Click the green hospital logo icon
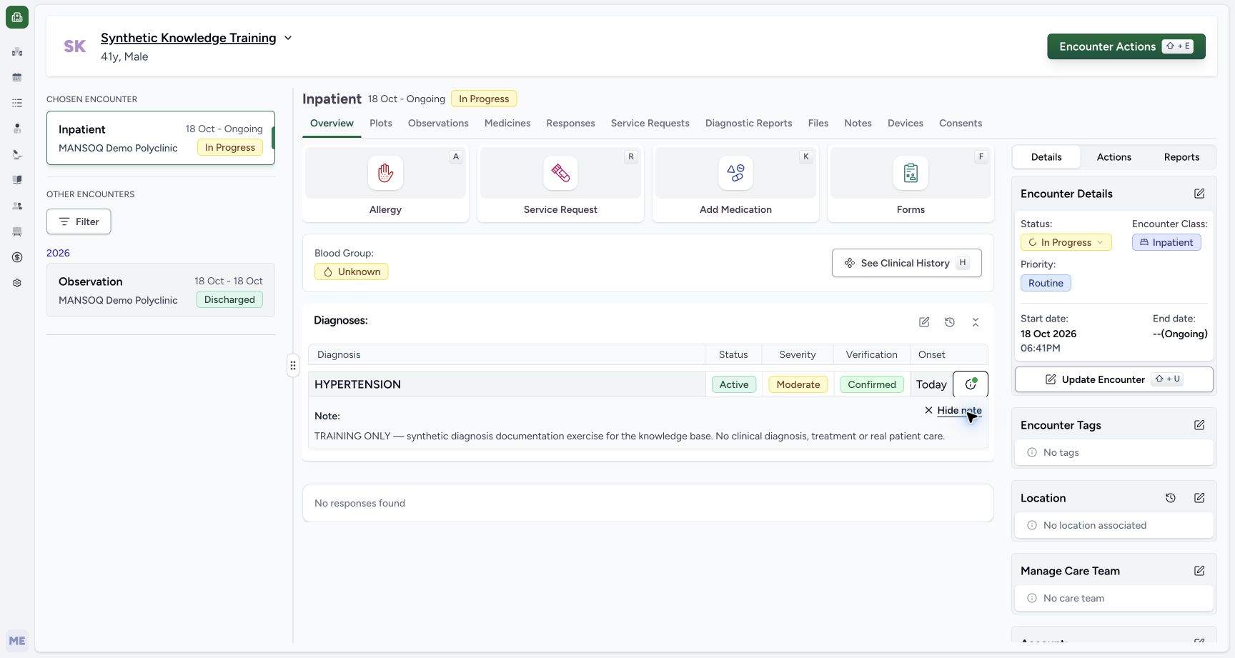Viewport: 1235px width, 658px height. pos(17,17)
